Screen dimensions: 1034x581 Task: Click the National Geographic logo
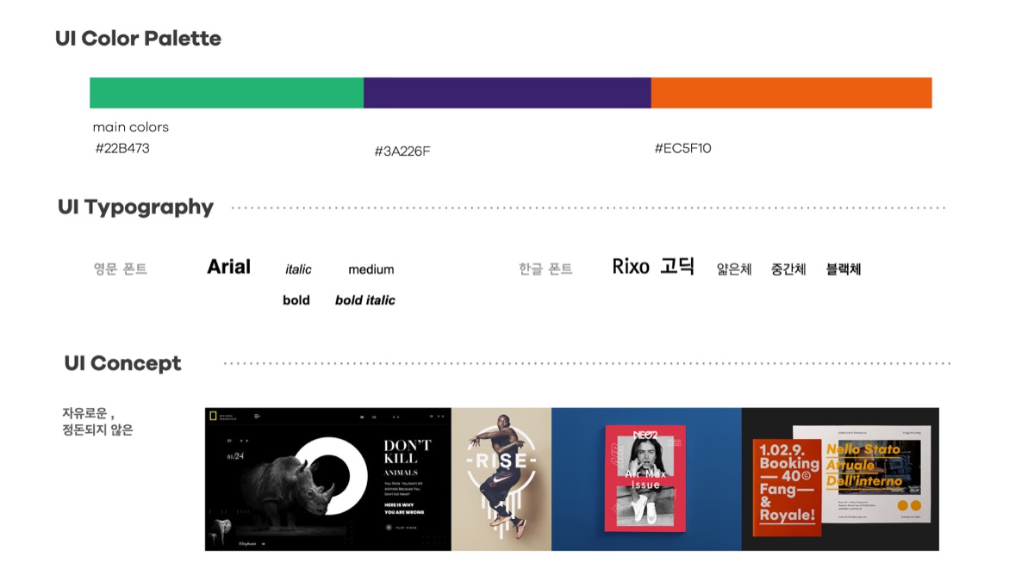tap(213, 417)
